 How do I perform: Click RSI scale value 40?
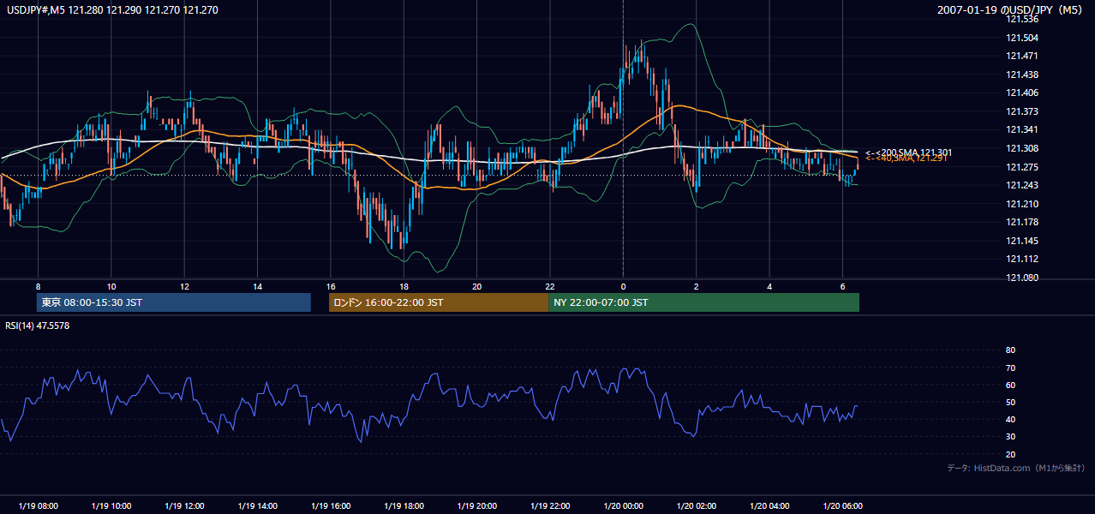pyautogui.click(x=1010, y=419)
